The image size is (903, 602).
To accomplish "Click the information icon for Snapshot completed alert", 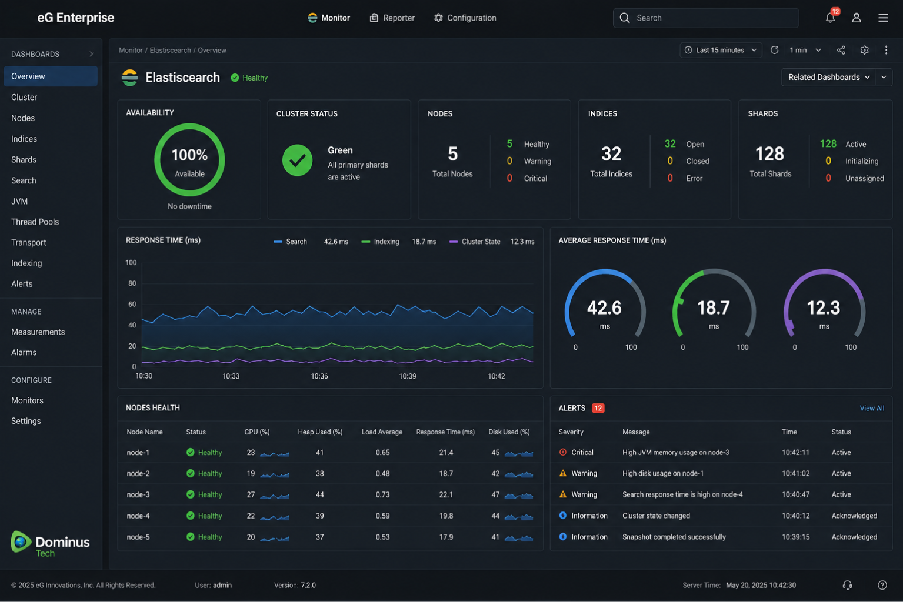I will coord(563,537).
